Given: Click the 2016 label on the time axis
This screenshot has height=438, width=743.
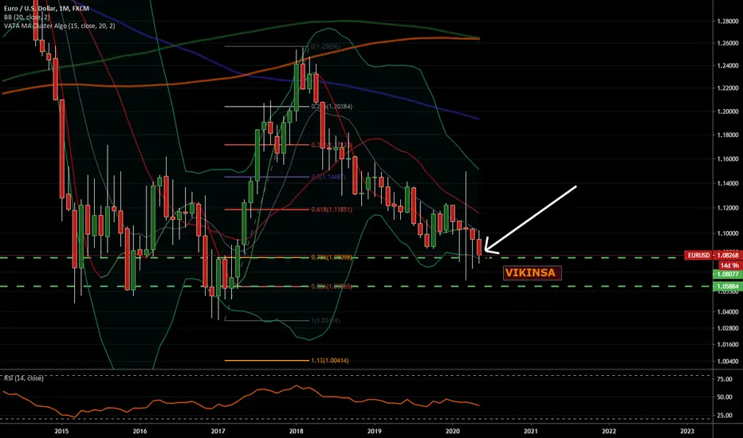Looking at the screenshot, I should 140,431.
